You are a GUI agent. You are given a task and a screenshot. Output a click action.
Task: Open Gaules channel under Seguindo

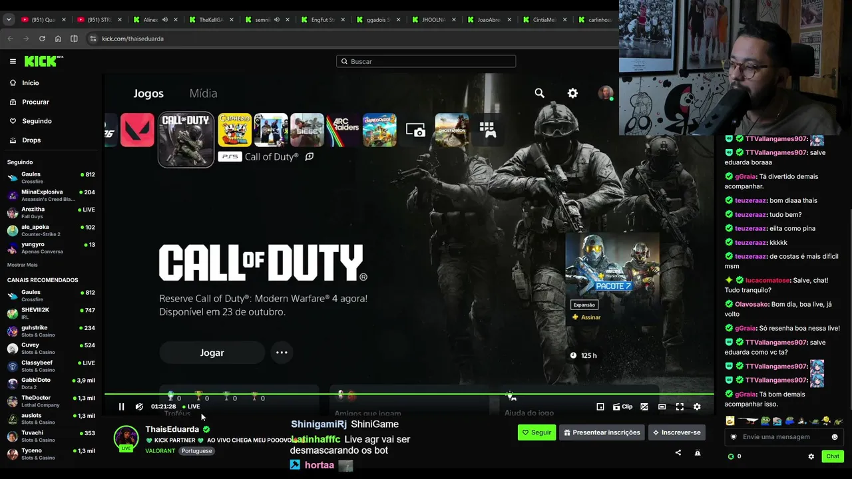(x=51, y=178)
